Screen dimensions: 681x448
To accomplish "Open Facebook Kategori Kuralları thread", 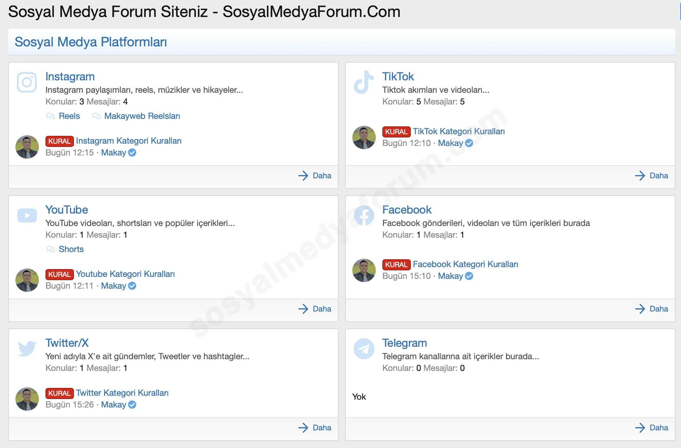I will click(x=465, y=264).
